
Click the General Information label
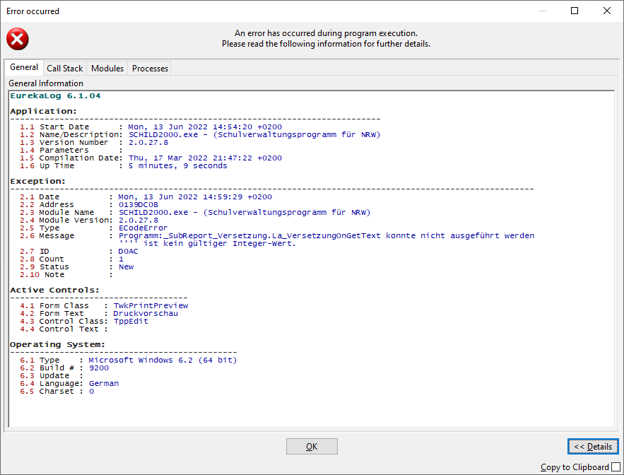click(46, 83)
